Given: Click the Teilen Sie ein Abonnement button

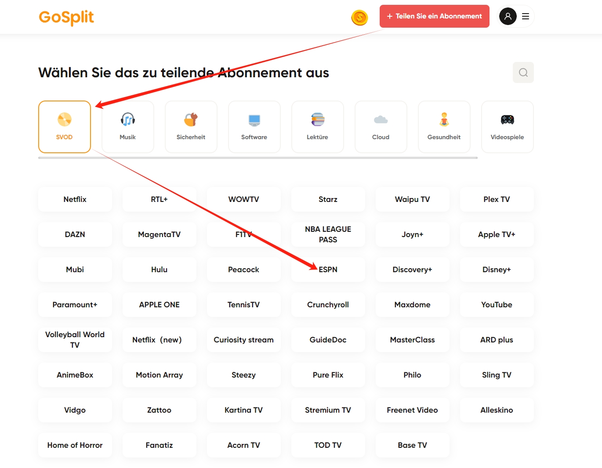Looking at the screenshot, I should tap(435, 16).
